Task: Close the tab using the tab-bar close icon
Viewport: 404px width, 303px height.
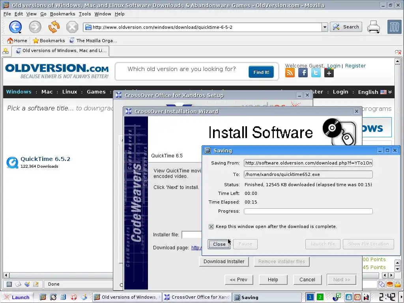Action: pyautogui.click(x=398, y=52)
